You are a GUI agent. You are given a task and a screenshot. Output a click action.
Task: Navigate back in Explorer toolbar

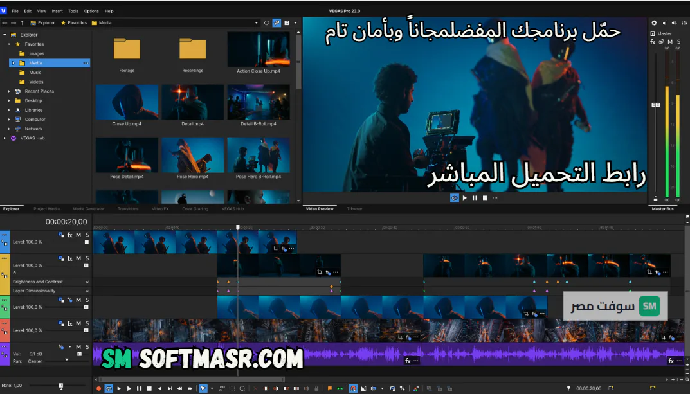point(5,23)
